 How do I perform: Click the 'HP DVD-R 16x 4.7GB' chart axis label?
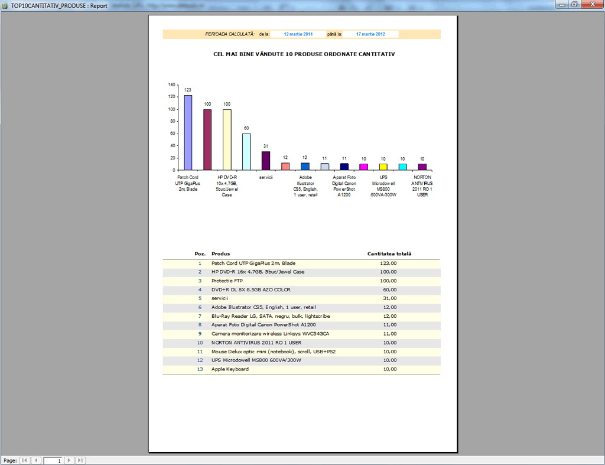227,186
